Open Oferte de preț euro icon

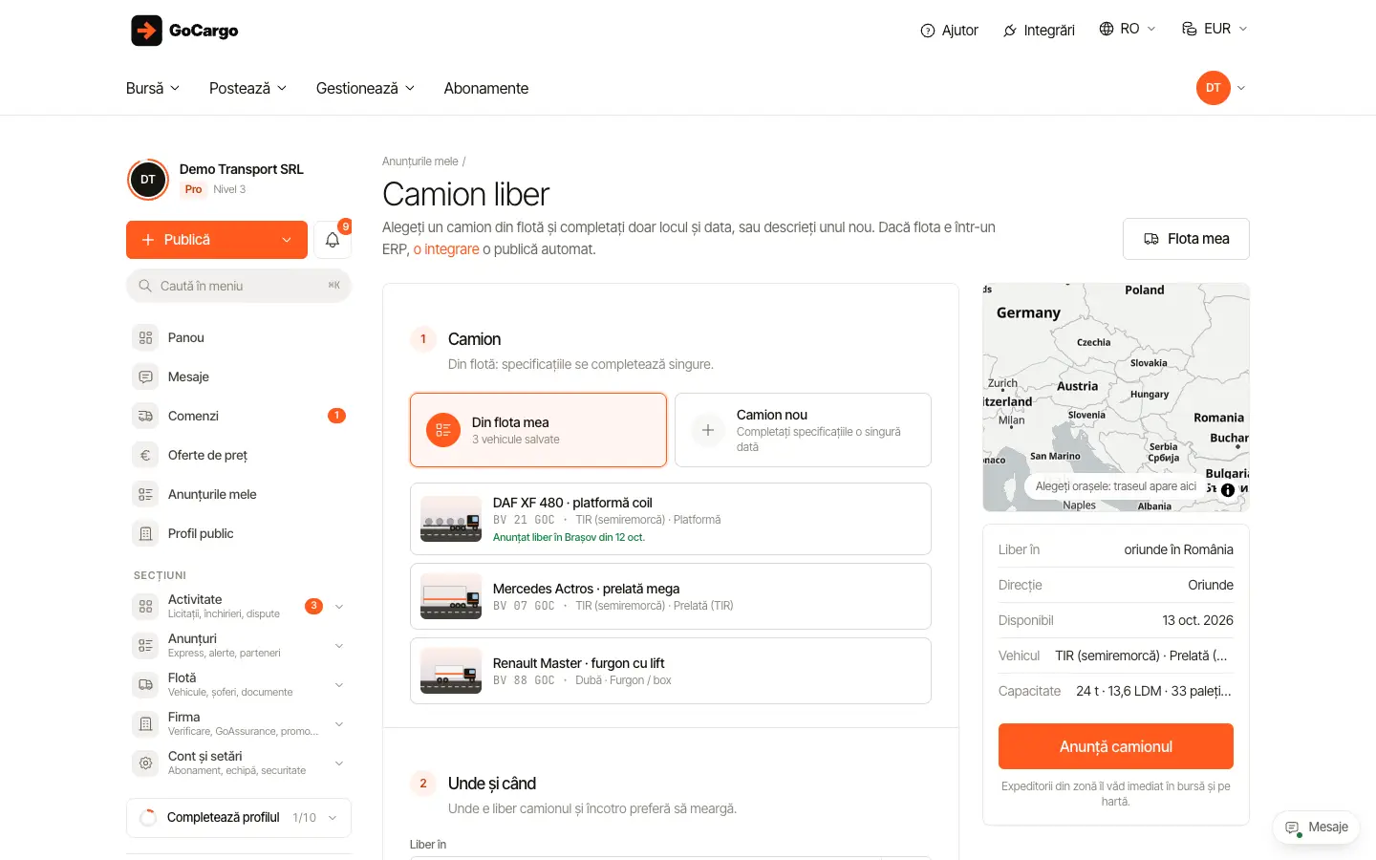coord(145,455)
